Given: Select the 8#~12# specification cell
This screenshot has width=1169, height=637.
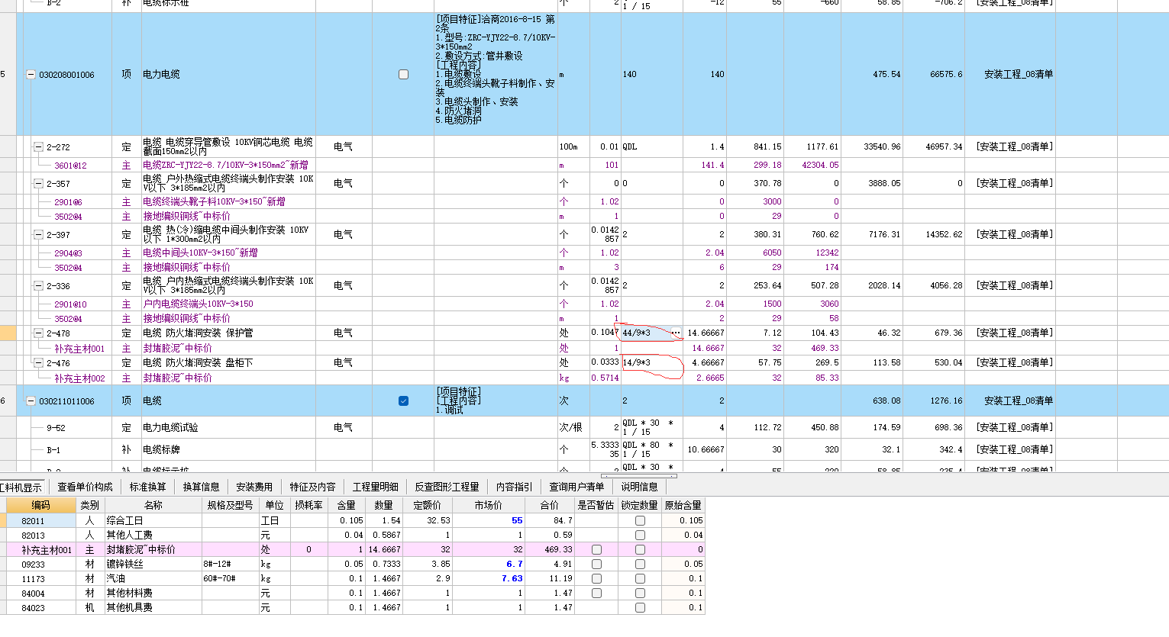Looking at the screenshot, I should tap(230, 564).
